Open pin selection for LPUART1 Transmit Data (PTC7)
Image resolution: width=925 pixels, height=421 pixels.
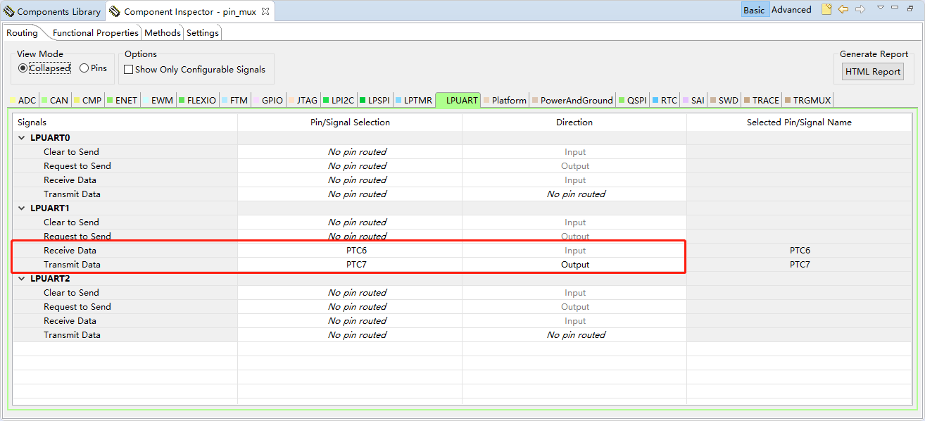pyautogui.click(x=350, y=265)
